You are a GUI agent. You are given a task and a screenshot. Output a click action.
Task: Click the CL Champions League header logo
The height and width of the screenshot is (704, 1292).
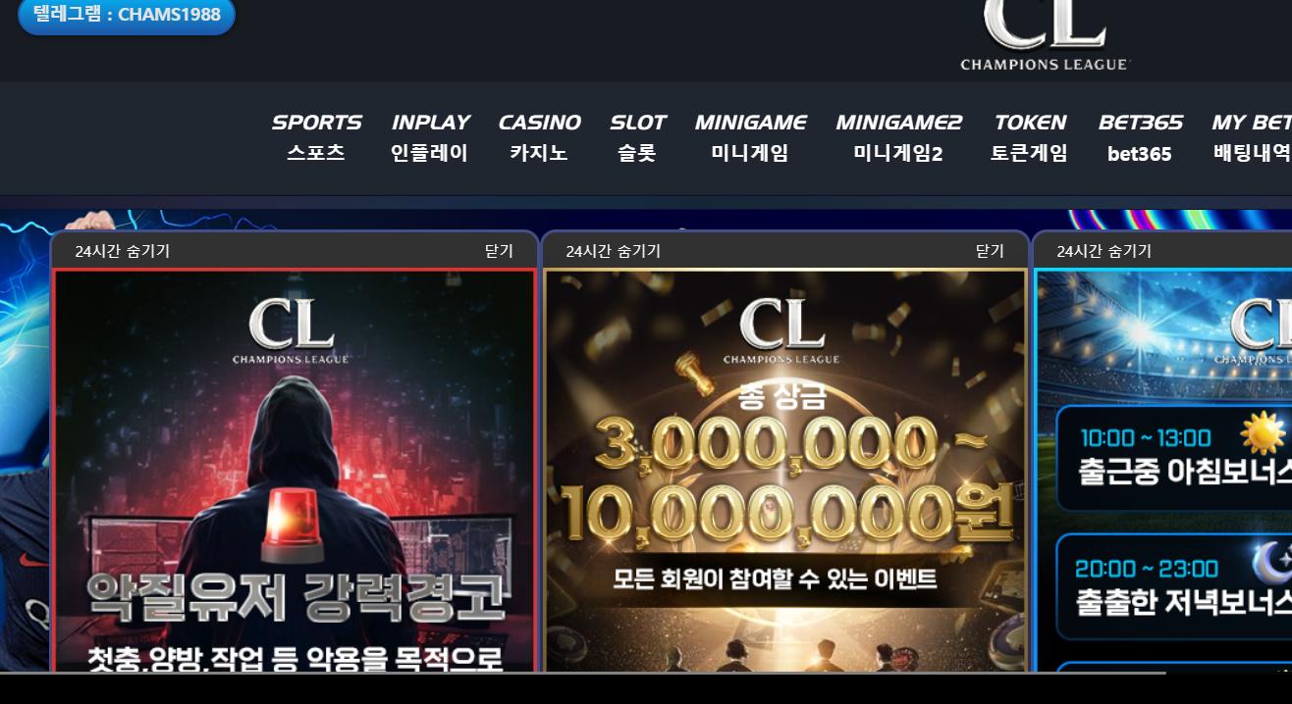point(1045,35)
